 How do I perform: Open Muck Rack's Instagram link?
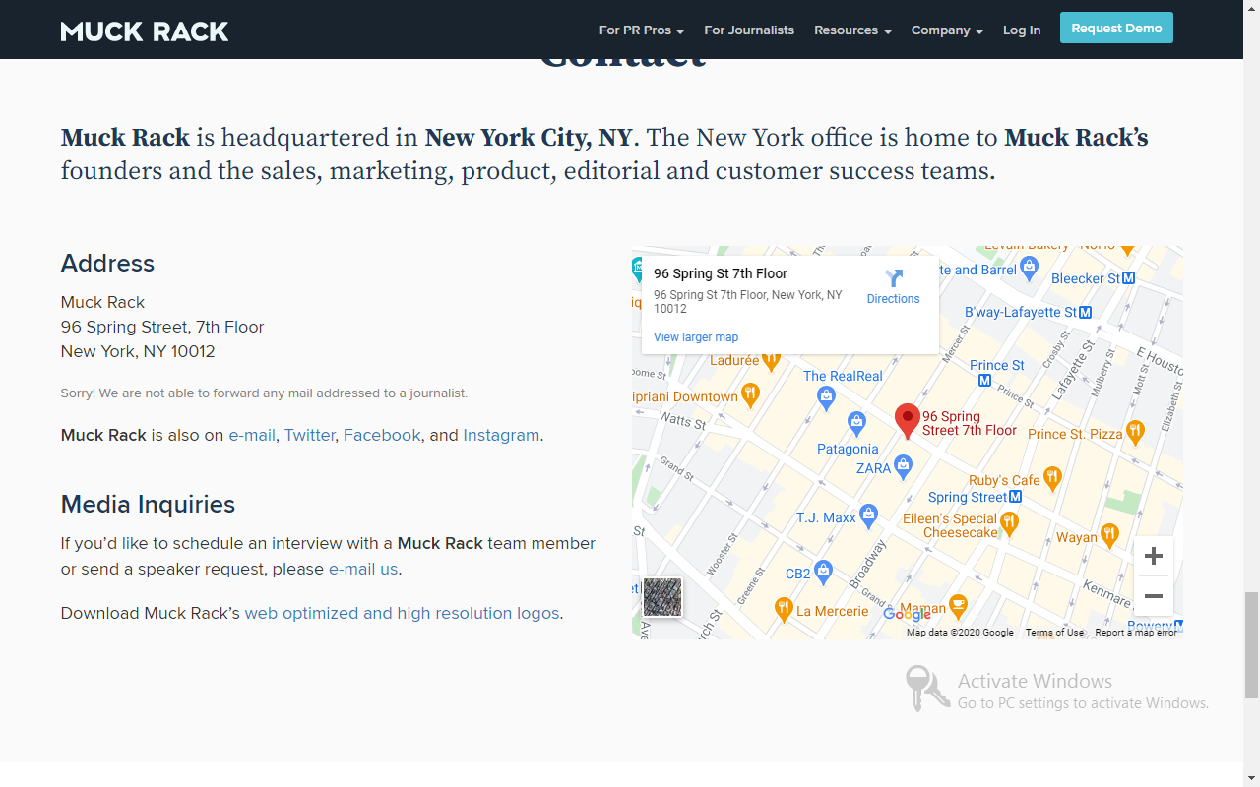pos(501,435)
